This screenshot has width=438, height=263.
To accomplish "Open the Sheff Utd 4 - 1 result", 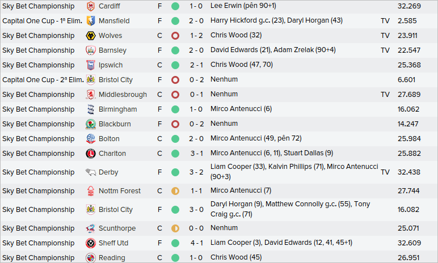I will tap(196, 243).
